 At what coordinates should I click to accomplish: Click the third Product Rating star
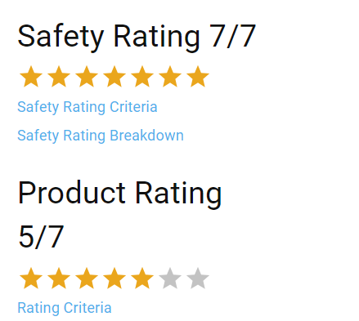(x=87, y=278)
